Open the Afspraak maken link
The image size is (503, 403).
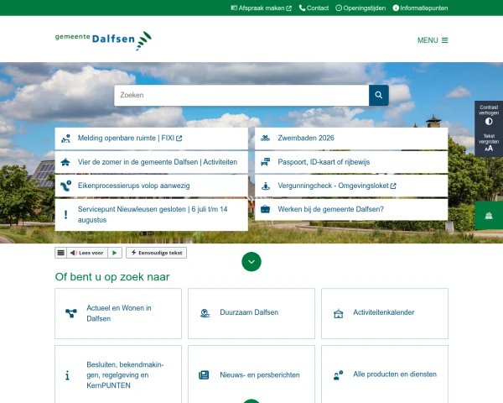pyautogui.click(x=261, y=8)
